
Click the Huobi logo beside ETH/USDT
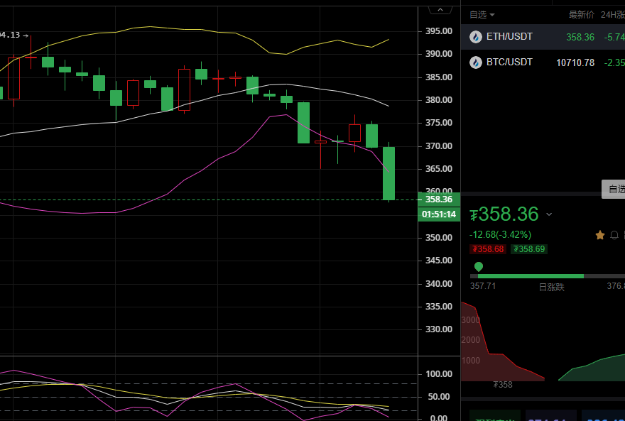(476, 37)
